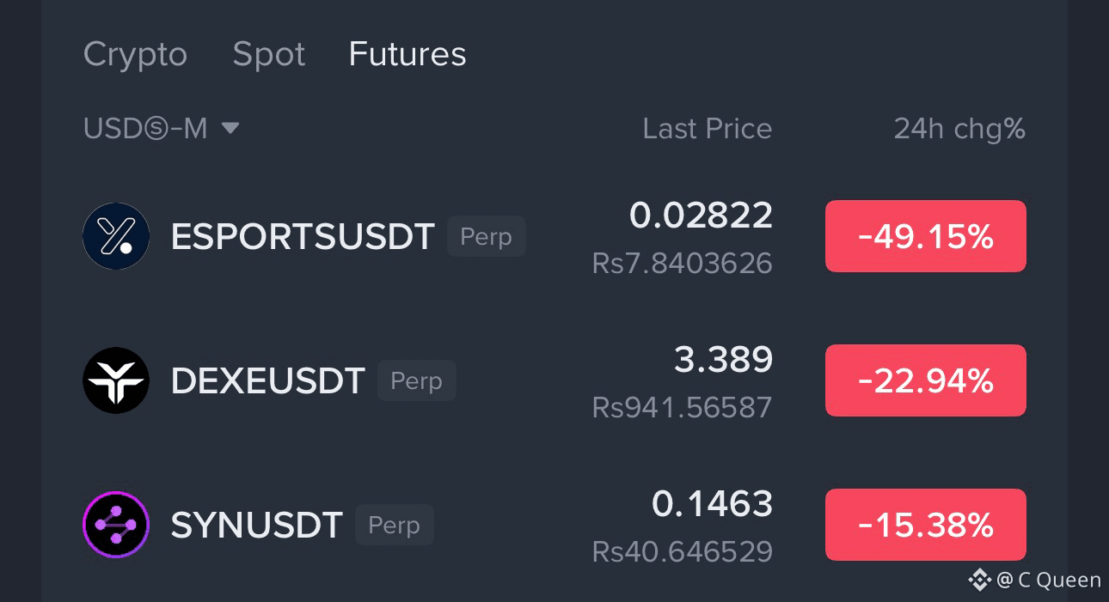The width and height of the screenshot is (1109, 602).
Task: Click the Perp tag beside ESPORTSUSDT
Action: 487,237
